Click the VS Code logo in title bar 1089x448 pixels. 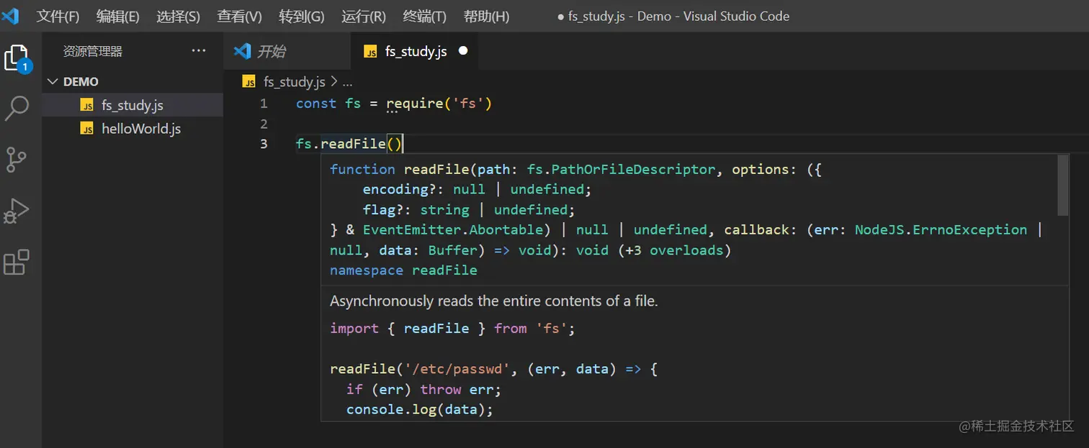pyautogui.click(x=10, y=16)
